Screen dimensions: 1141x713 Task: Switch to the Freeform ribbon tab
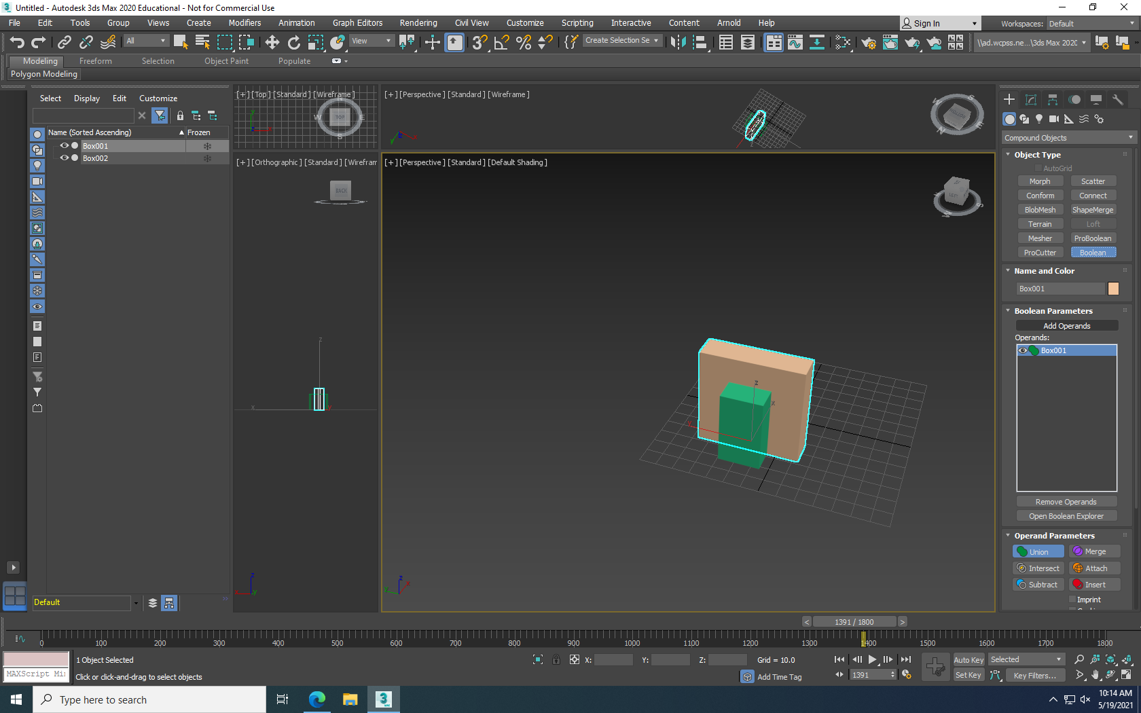point(95,61)
